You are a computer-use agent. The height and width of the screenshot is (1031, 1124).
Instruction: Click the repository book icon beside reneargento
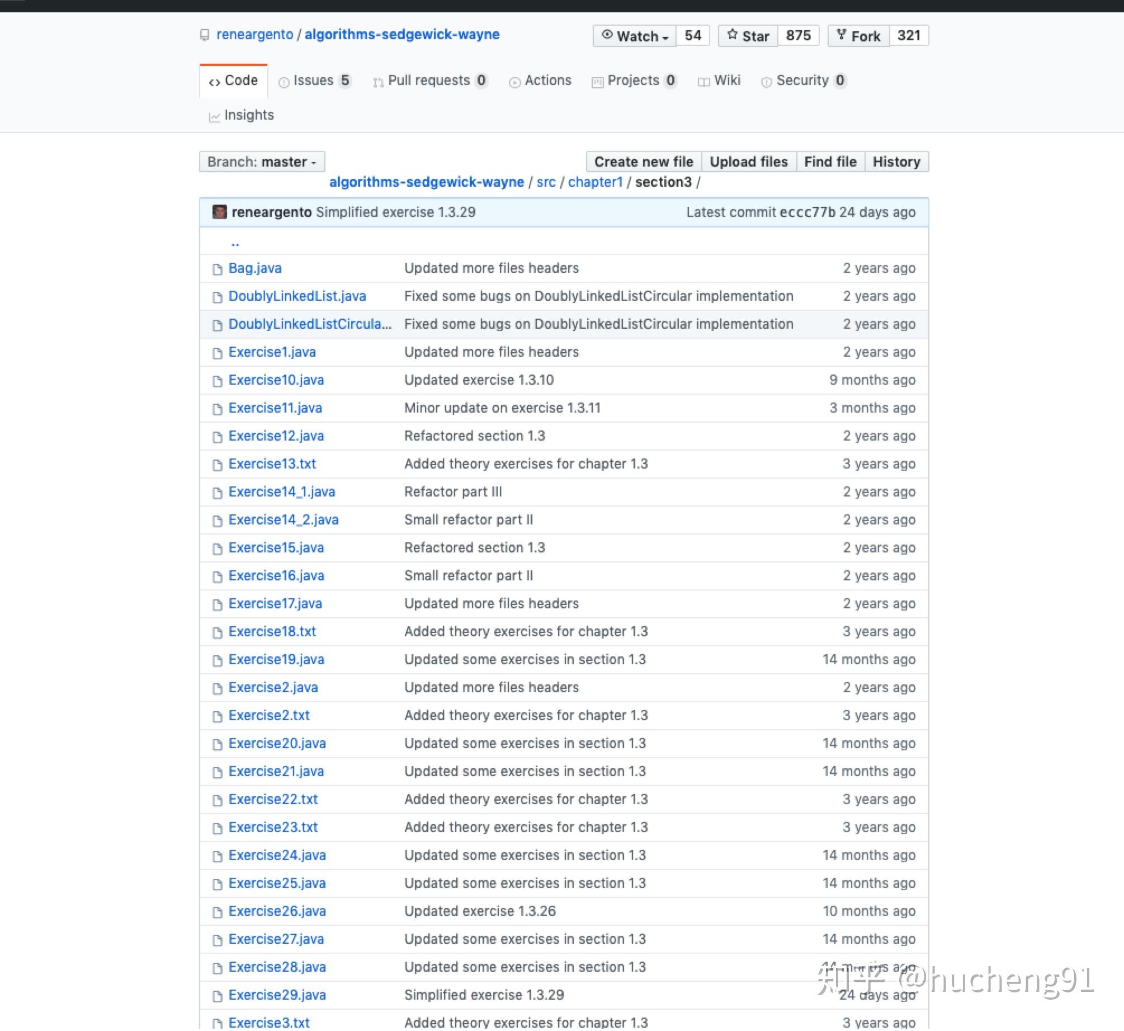205,35
